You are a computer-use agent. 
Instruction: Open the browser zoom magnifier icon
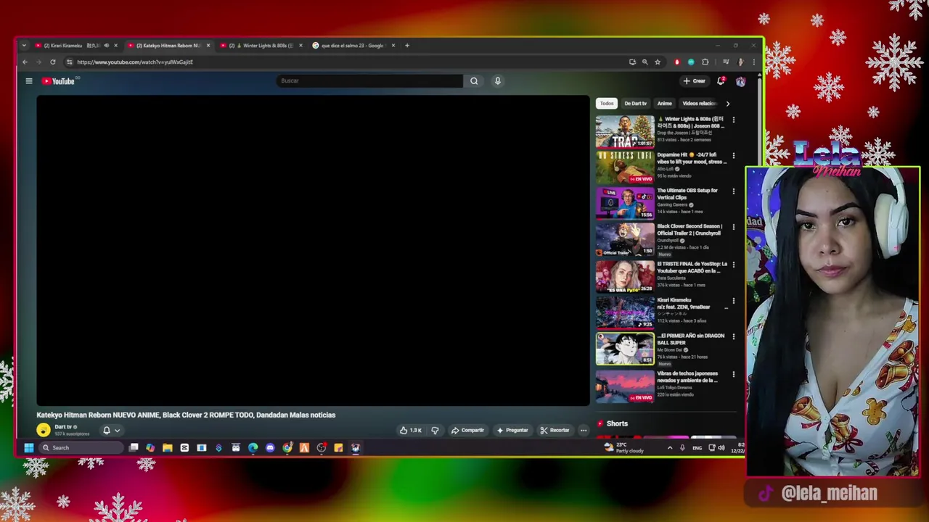pos(644,62)
